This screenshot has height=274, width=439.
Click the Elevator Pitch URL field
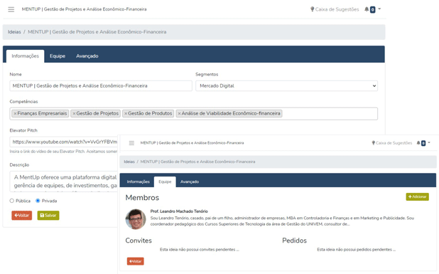click(64, 142)
